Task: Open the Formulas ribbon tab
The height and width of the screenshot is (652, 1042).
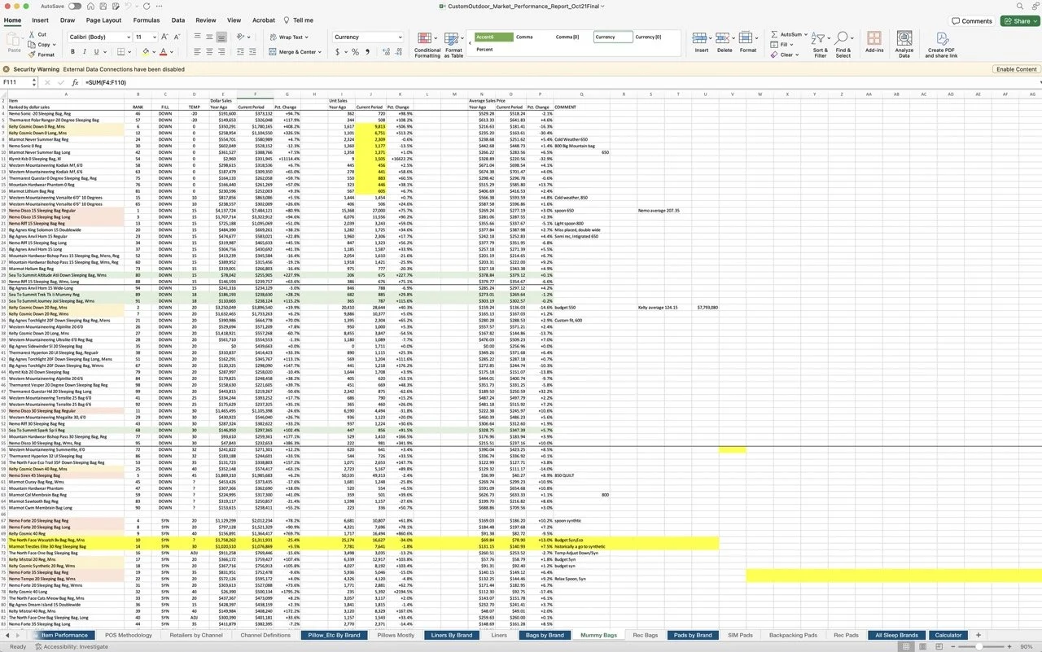Action: (x=147, y=20)
